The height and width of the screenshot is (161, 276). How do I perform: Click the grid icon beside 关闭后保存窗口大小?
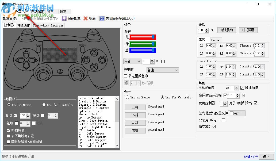102,18
